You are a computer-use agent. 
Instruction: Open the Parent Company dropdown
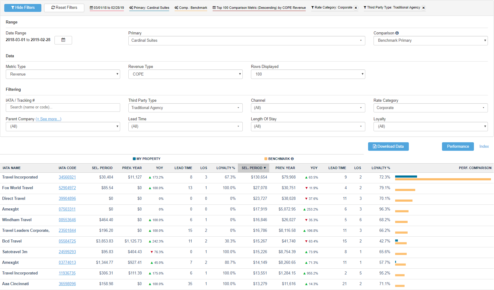[63, 126]
